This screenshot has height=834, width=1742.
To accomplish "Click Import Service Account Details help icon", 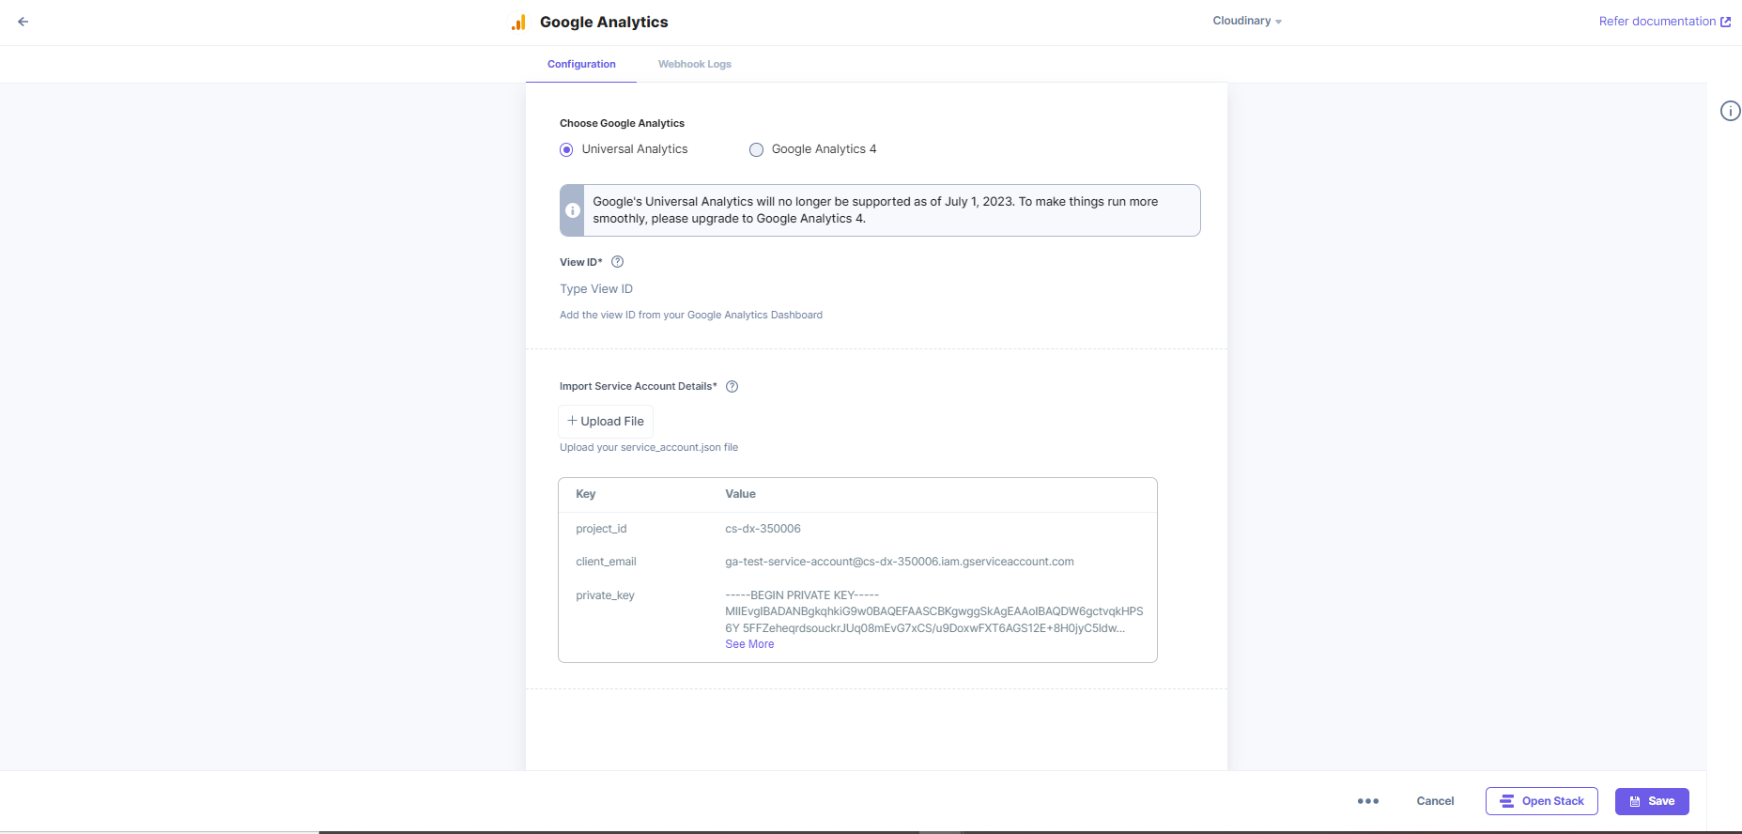I will [x=732, y=386].
